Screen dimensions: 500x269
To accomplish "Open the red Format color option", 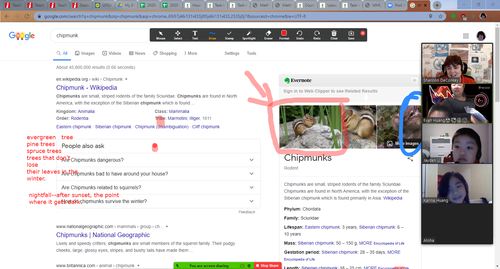I will click(x=284, y=35).
